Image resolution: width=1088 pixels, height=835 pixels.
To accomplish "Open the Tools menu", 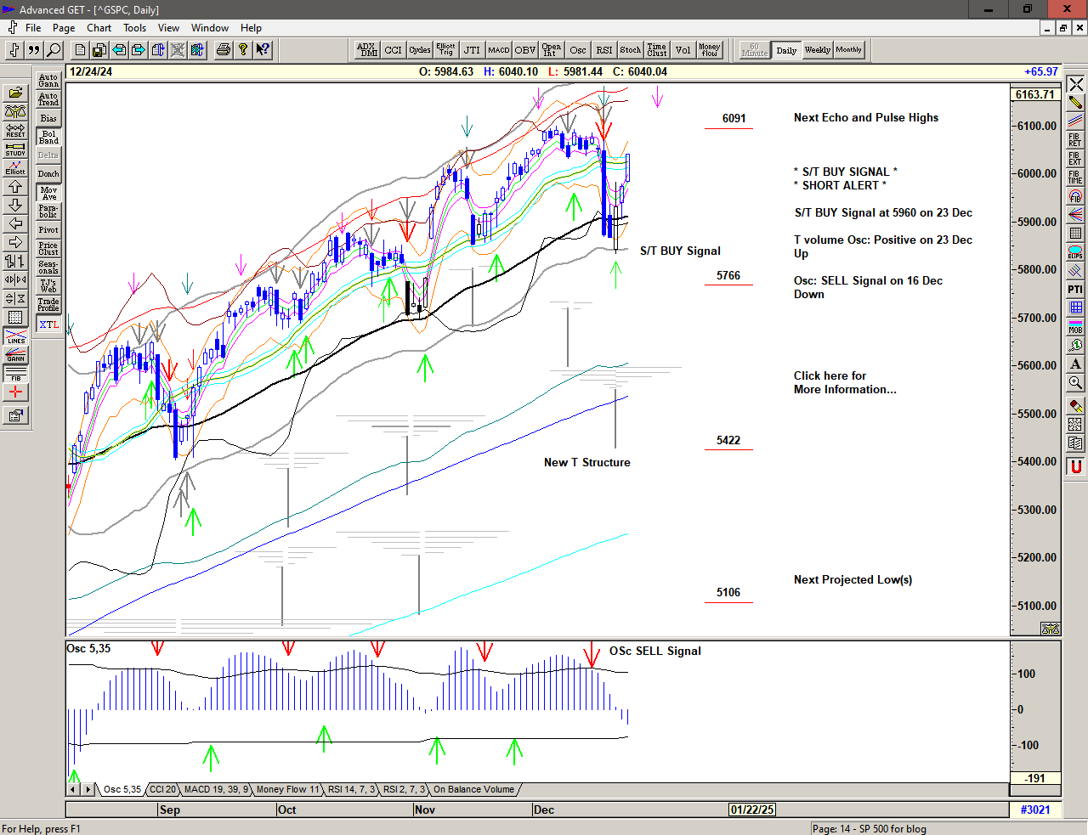I will click(134, 28).
